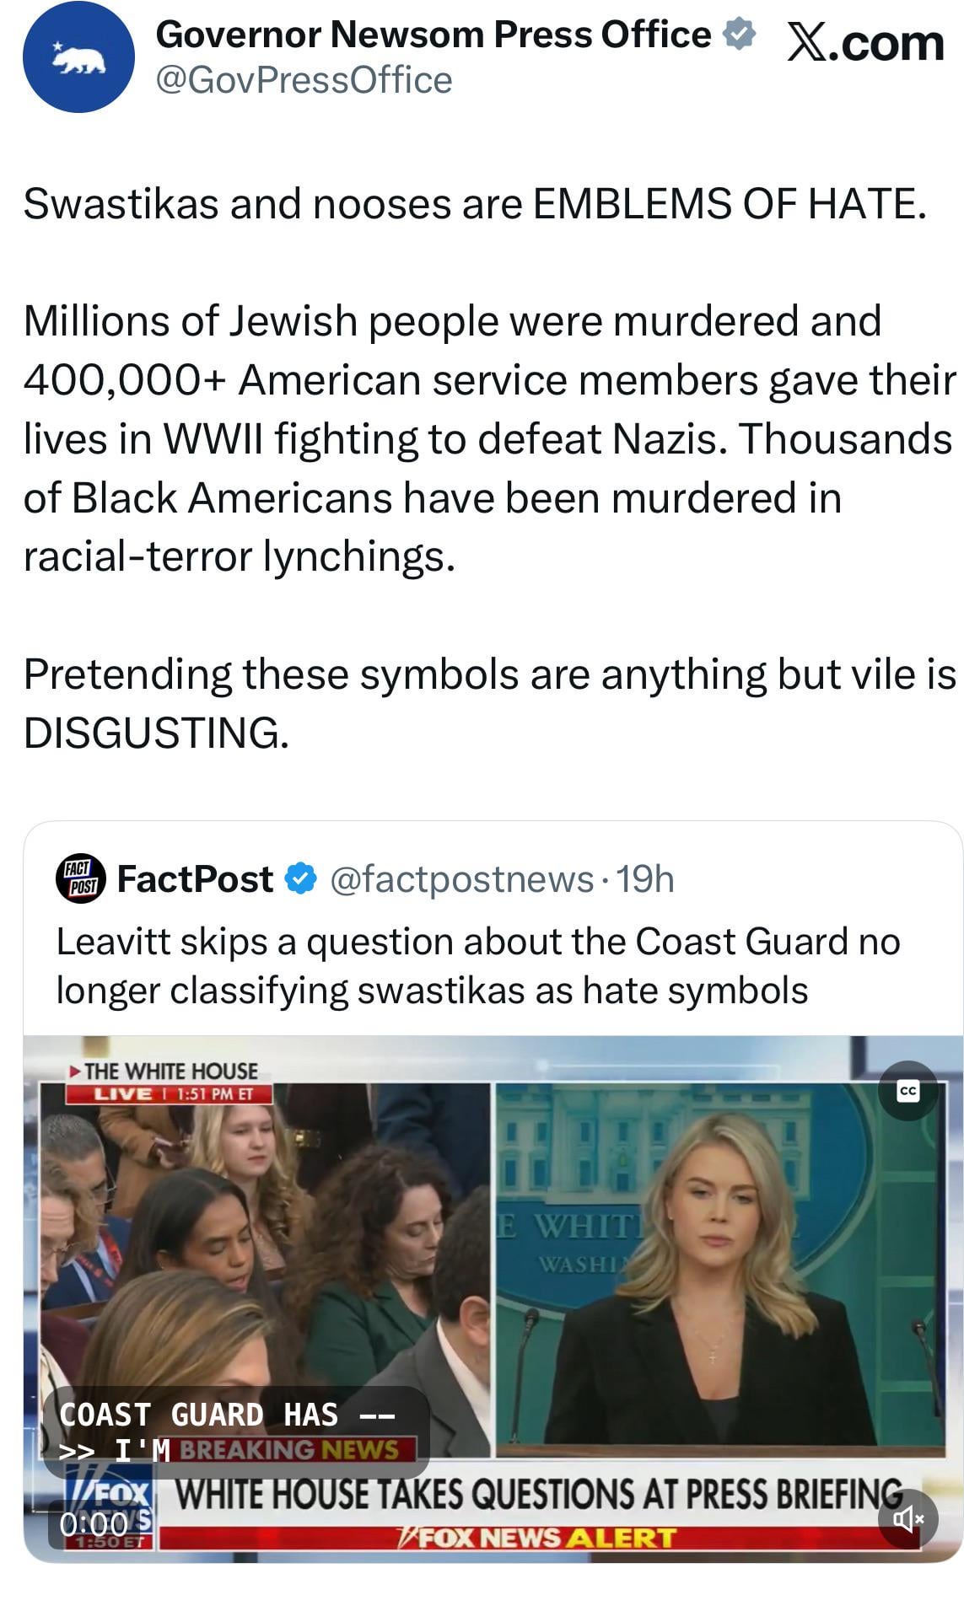Unmute the video with speaker icon

[x=908, y=1519]
